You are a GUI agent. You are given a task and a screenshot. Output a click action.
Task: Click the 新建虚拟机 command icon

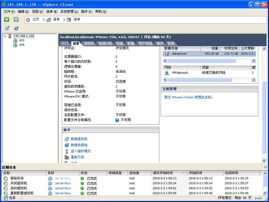pos(67,139)
